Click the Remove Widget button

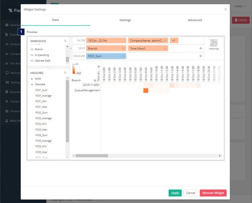[x=213, y=193]
